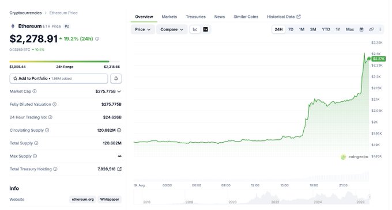Click Add to Portfolio button
The height and width of the screenshot is (210, 392).
pyautogui.click(x=59, y=78)
